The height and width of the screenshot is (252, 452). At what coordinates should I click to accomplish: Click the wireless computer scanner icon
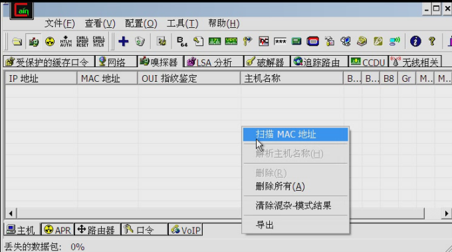click(394, 41)
